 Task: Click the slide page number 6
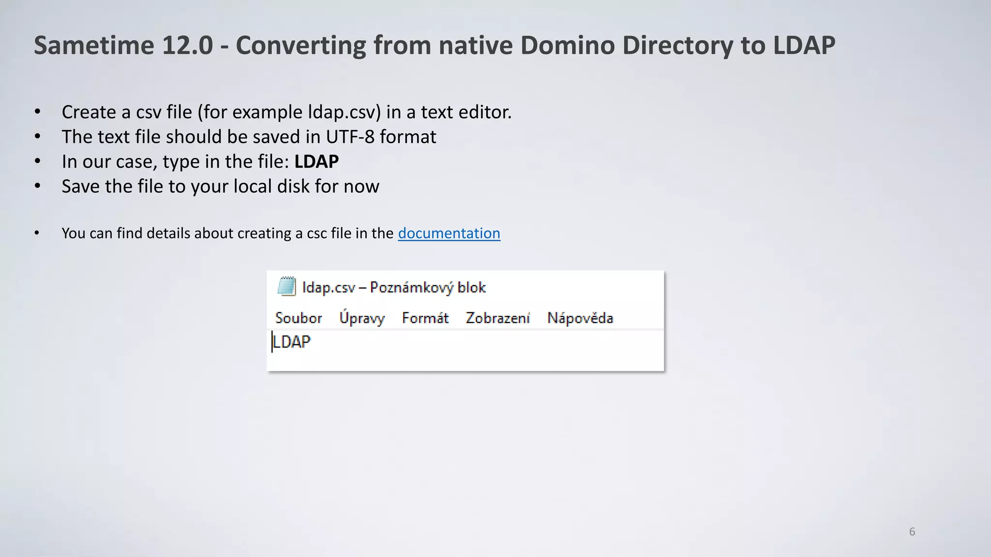point(912,531)
